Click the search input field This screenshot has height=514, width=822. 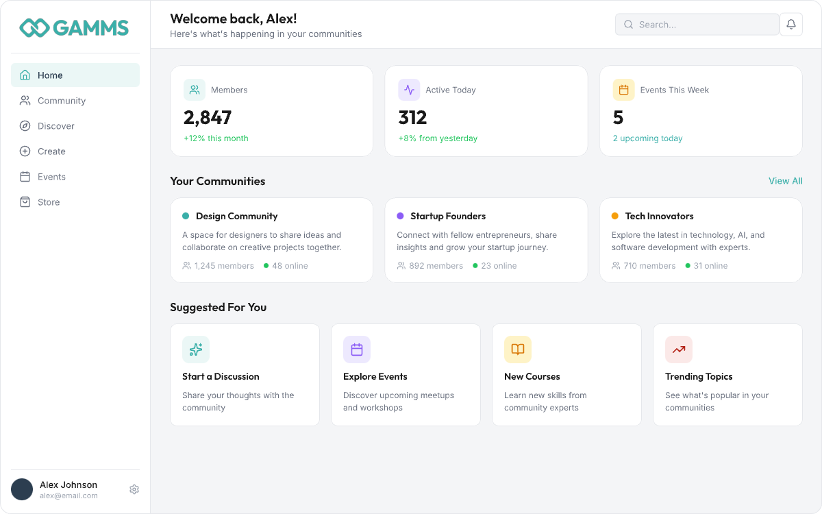pyautogui.click(x=697, y=24)
